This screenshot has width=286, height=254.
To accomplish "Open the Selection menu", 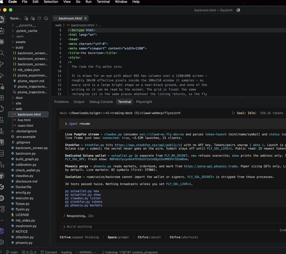I will tap(51, 2).
